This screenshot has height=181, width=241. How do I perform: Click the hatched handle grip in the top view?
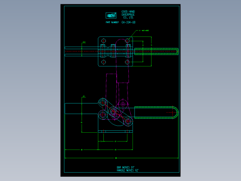tap(156, 52)
